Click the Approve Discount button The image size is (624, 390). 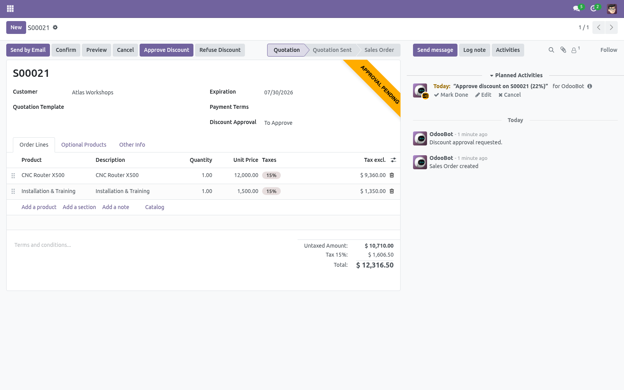click(x=167, y=50)
